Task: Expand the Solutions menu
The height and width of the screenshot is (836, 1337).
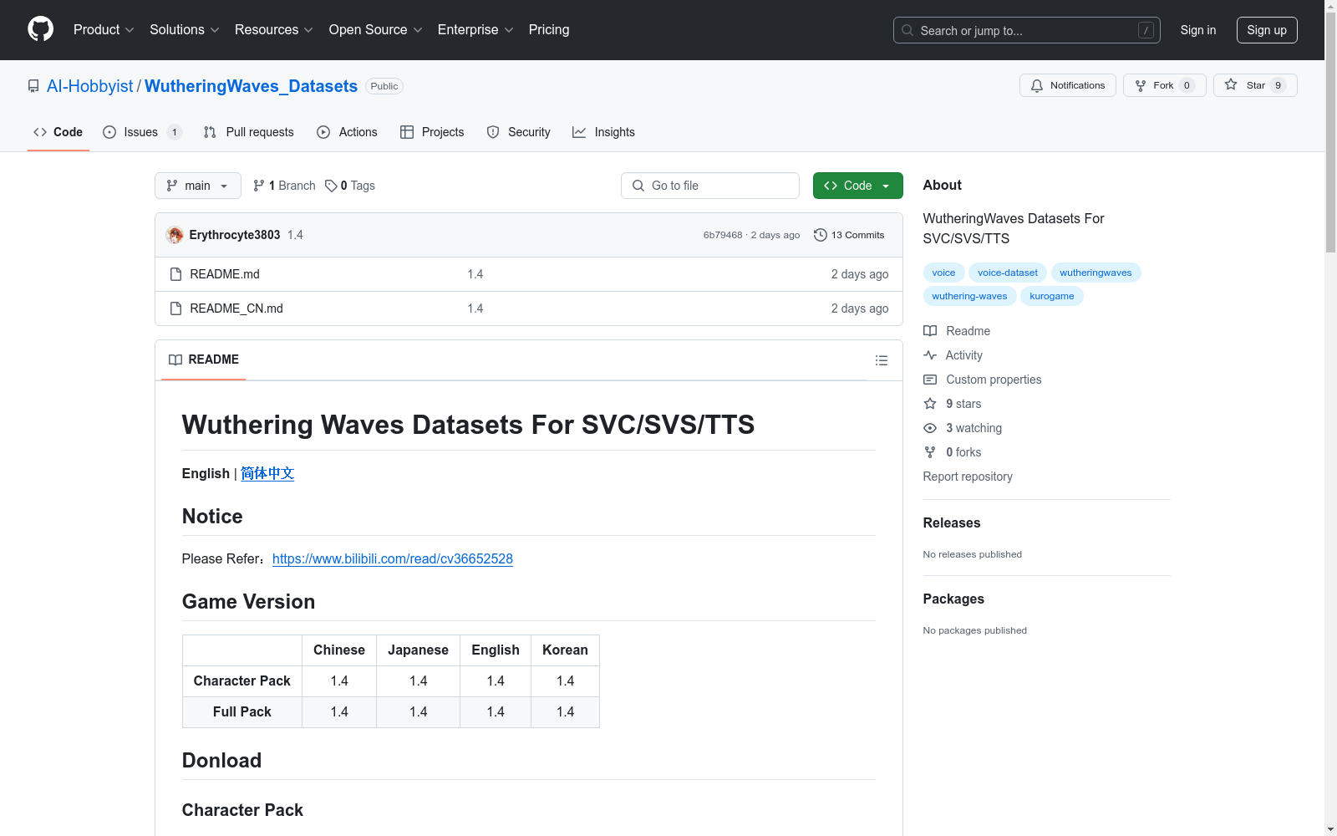Action: [185, 29]
